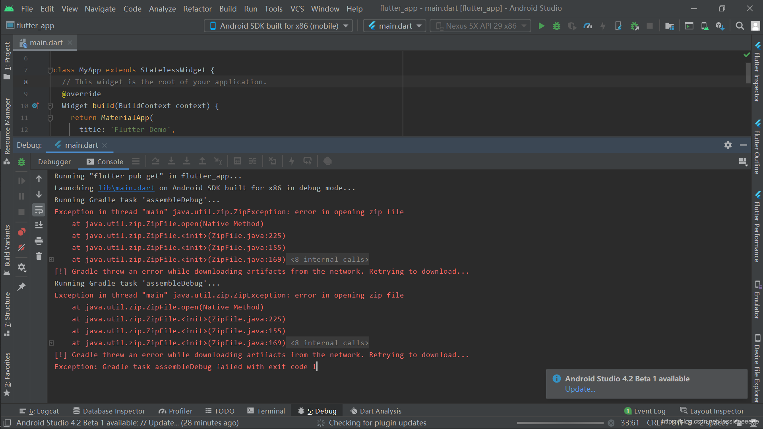This screenshot has height=429, width=763.
Task: Click plugin updates progress bar
Action: click(x=560, y=423)
